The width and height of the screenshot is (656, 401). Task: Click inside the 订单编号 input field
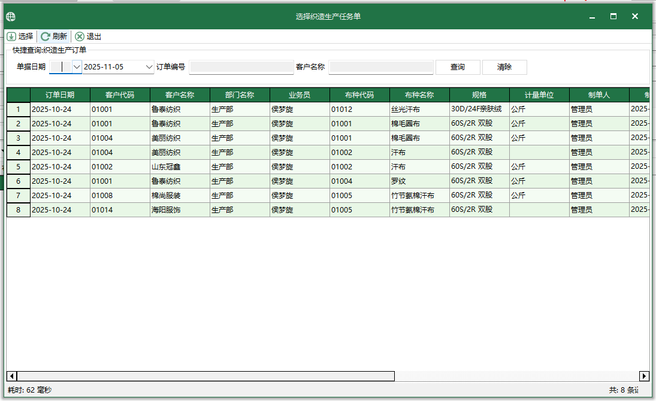241,66
